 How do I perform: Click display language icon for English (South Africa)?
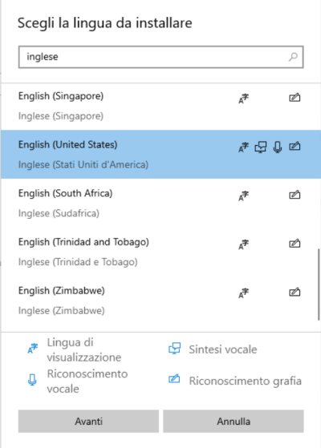click(243, 196)
